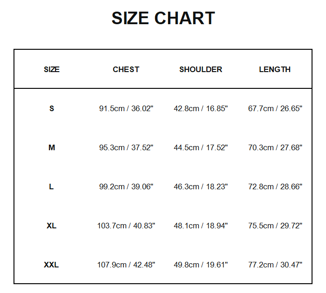
Task: Click chest value 91.5cm / 36.02"
Action: click(x=126, y=108)
